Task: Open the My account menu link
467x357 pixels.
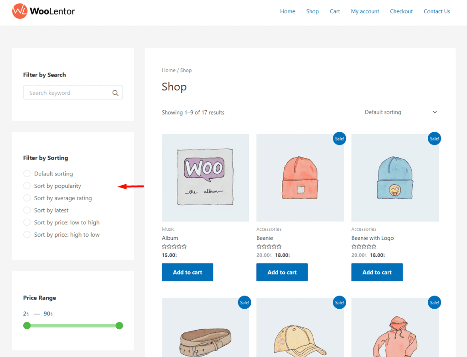Action: [365, 11]
